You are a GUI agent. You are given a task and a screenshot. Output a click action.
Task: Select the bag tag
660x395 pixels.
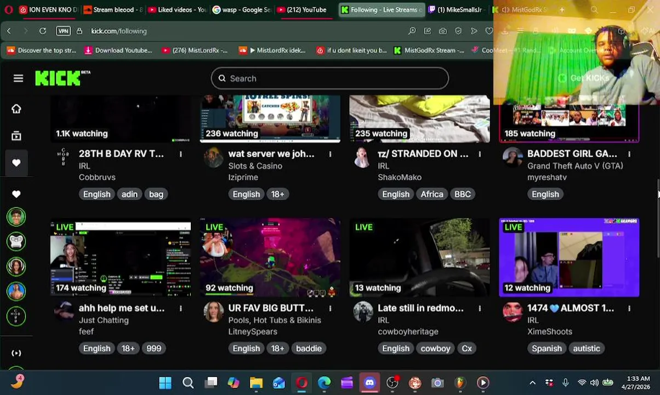tap(156, 194)
